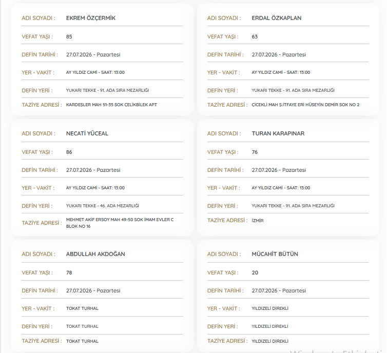Select Erdal Özkaplan's address ÇİCEKLİ MAH
Image resolution: width=387 pixels, height=353 pixels.
point(305,105)
